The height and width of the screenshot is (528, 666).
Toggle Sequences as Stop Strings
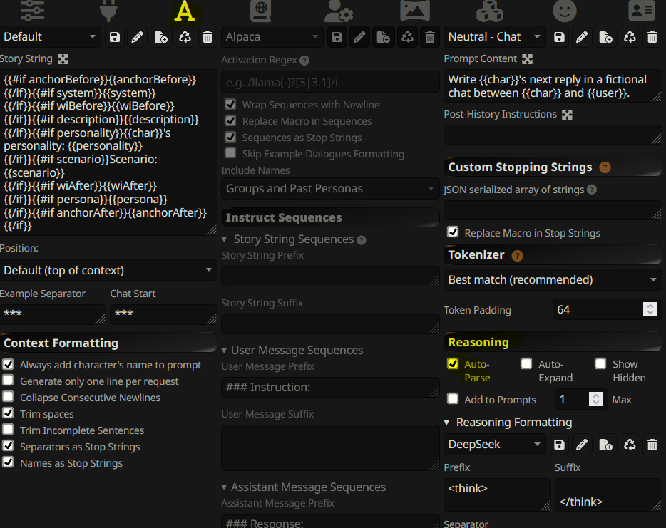[x=230, y=137]
